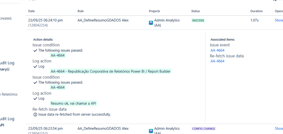
Task: Click the Date column header
Action: click(31, 11)
